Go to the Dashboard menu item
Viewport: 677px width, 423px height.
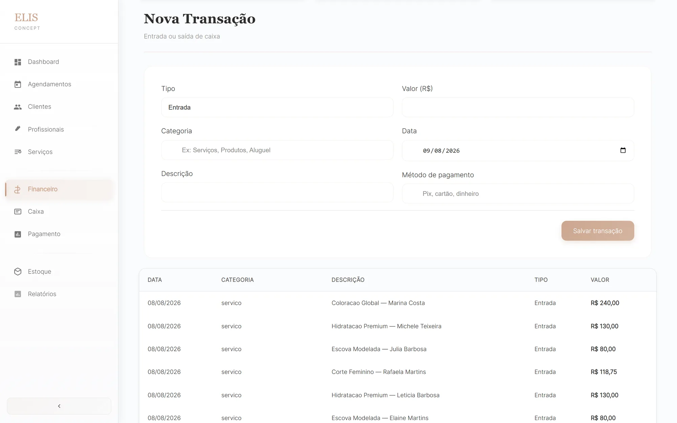pos(59,62)
